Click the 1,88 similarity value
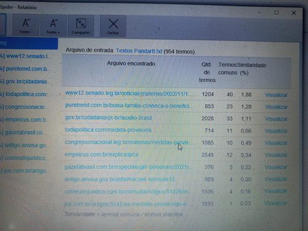 click(246, 95)
